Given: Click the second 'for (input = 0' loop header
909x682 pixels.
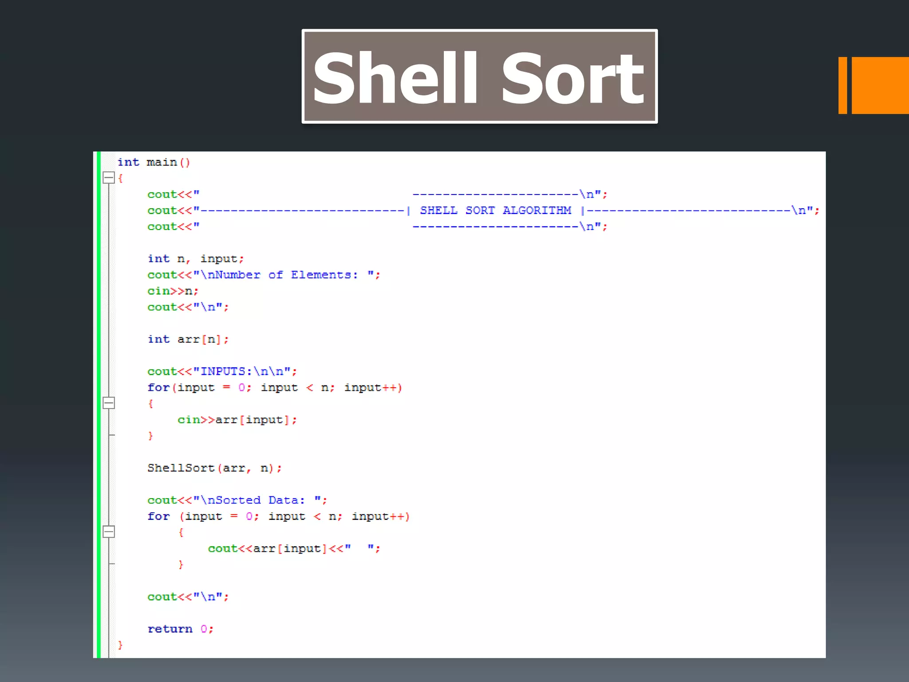Looking at the screenshot, I should (x=279, y=516).
